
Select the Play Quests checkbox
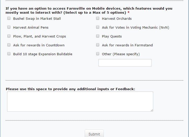98,36
